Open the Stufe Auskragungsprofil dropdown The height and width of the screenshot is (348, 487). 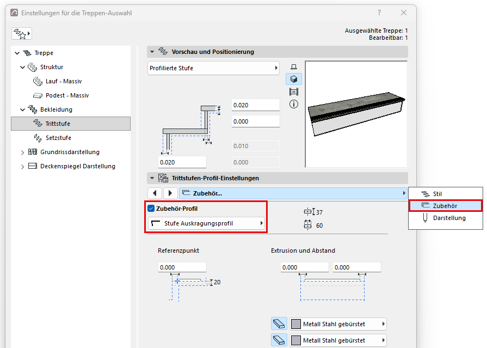207,223
